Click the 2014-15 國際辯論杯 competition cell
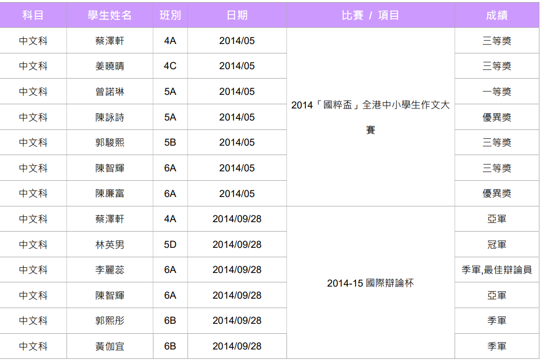 370,283
